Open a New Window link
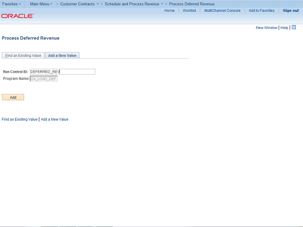The image size is (303, 227). pos(267,27)
